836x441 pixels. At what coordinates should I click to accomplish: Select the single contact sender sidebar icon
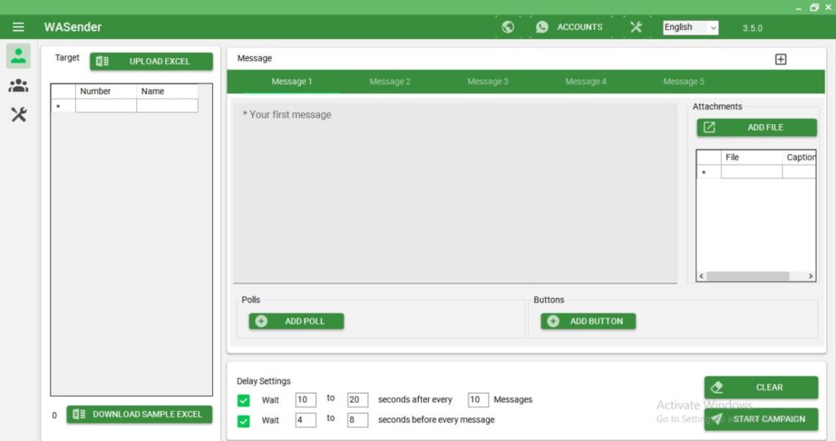pos(18,56)
